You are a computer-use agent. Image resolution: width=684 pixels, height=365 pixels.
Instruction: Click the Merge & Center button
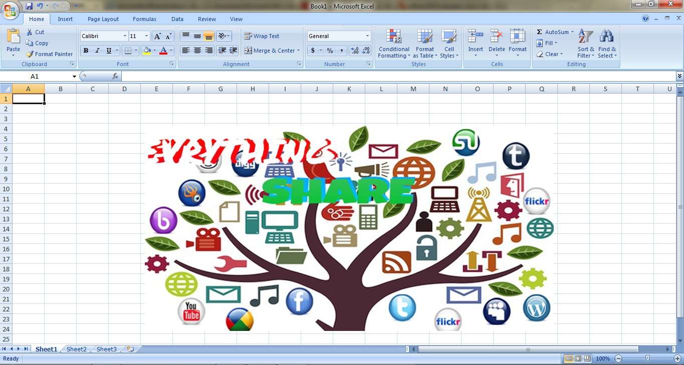270,51
